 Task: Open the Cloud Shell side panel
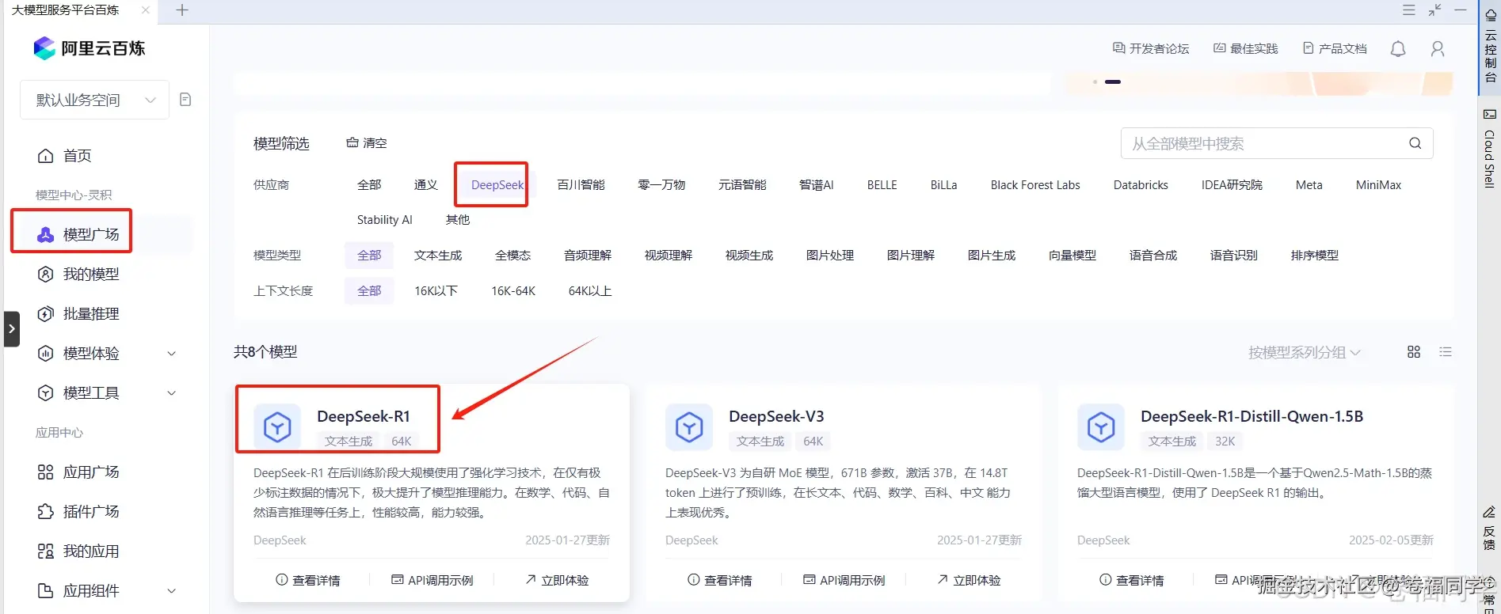click(1490, 150)
